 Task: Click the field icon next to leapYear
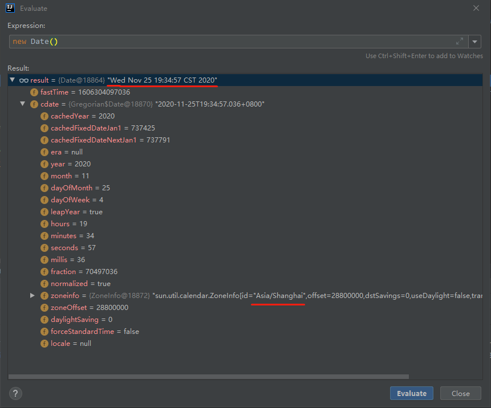coord(44,211)
